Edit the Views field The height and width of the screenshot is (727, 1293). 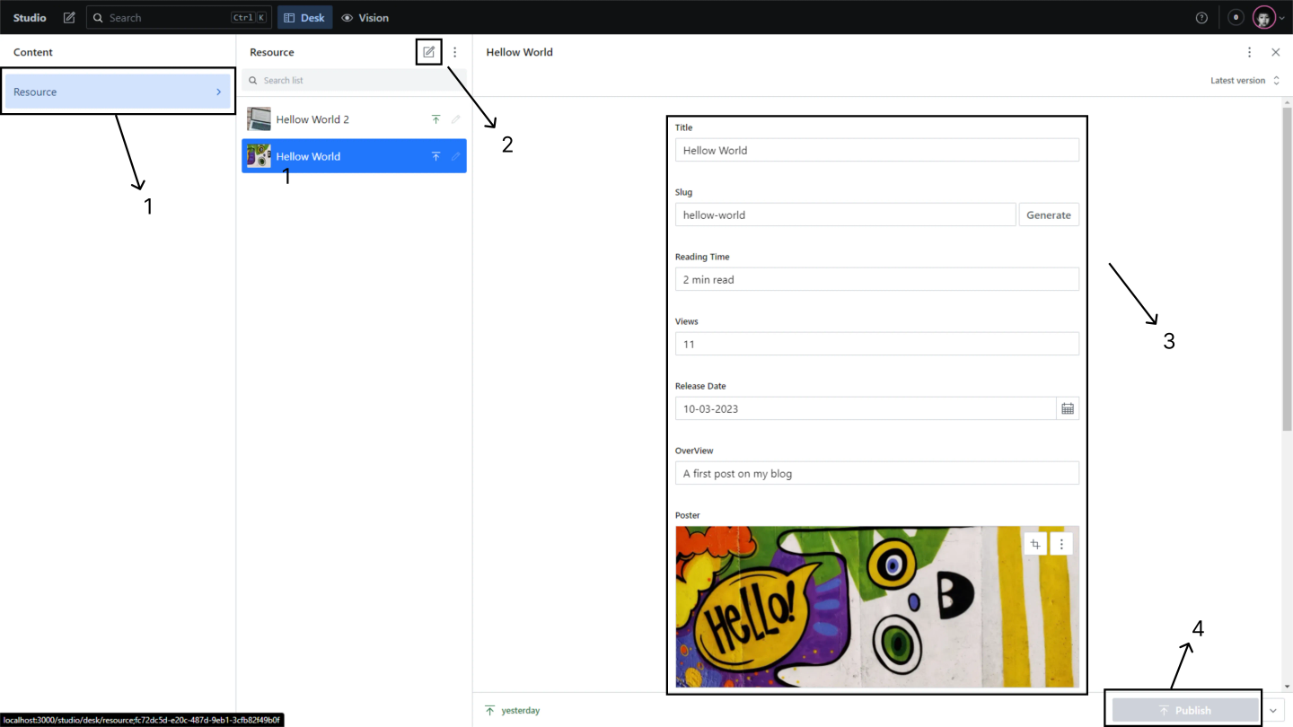pos(877,344)
